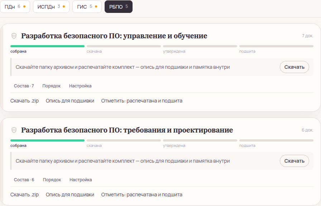Click 'скачана' status label in 'требования и проектирование' card
The image size is (321, 206).
coord(94,145)
